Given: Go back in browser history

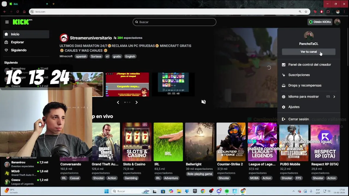Looking at the screenshot, I should coord(5,12).
